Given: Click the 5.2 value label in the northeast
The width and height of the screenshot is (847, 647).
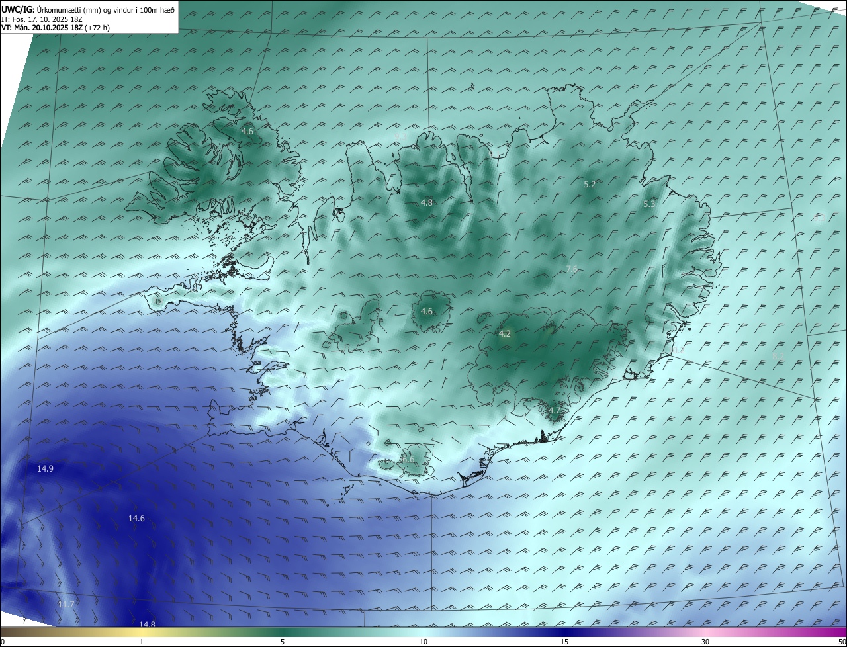Looking at the screenshot, I should pos(590,184).
